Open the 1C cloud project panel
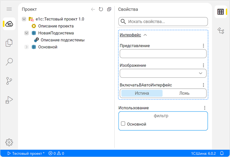Image resolution: width=230 pixels, height=157 pixels. point(9,24)
